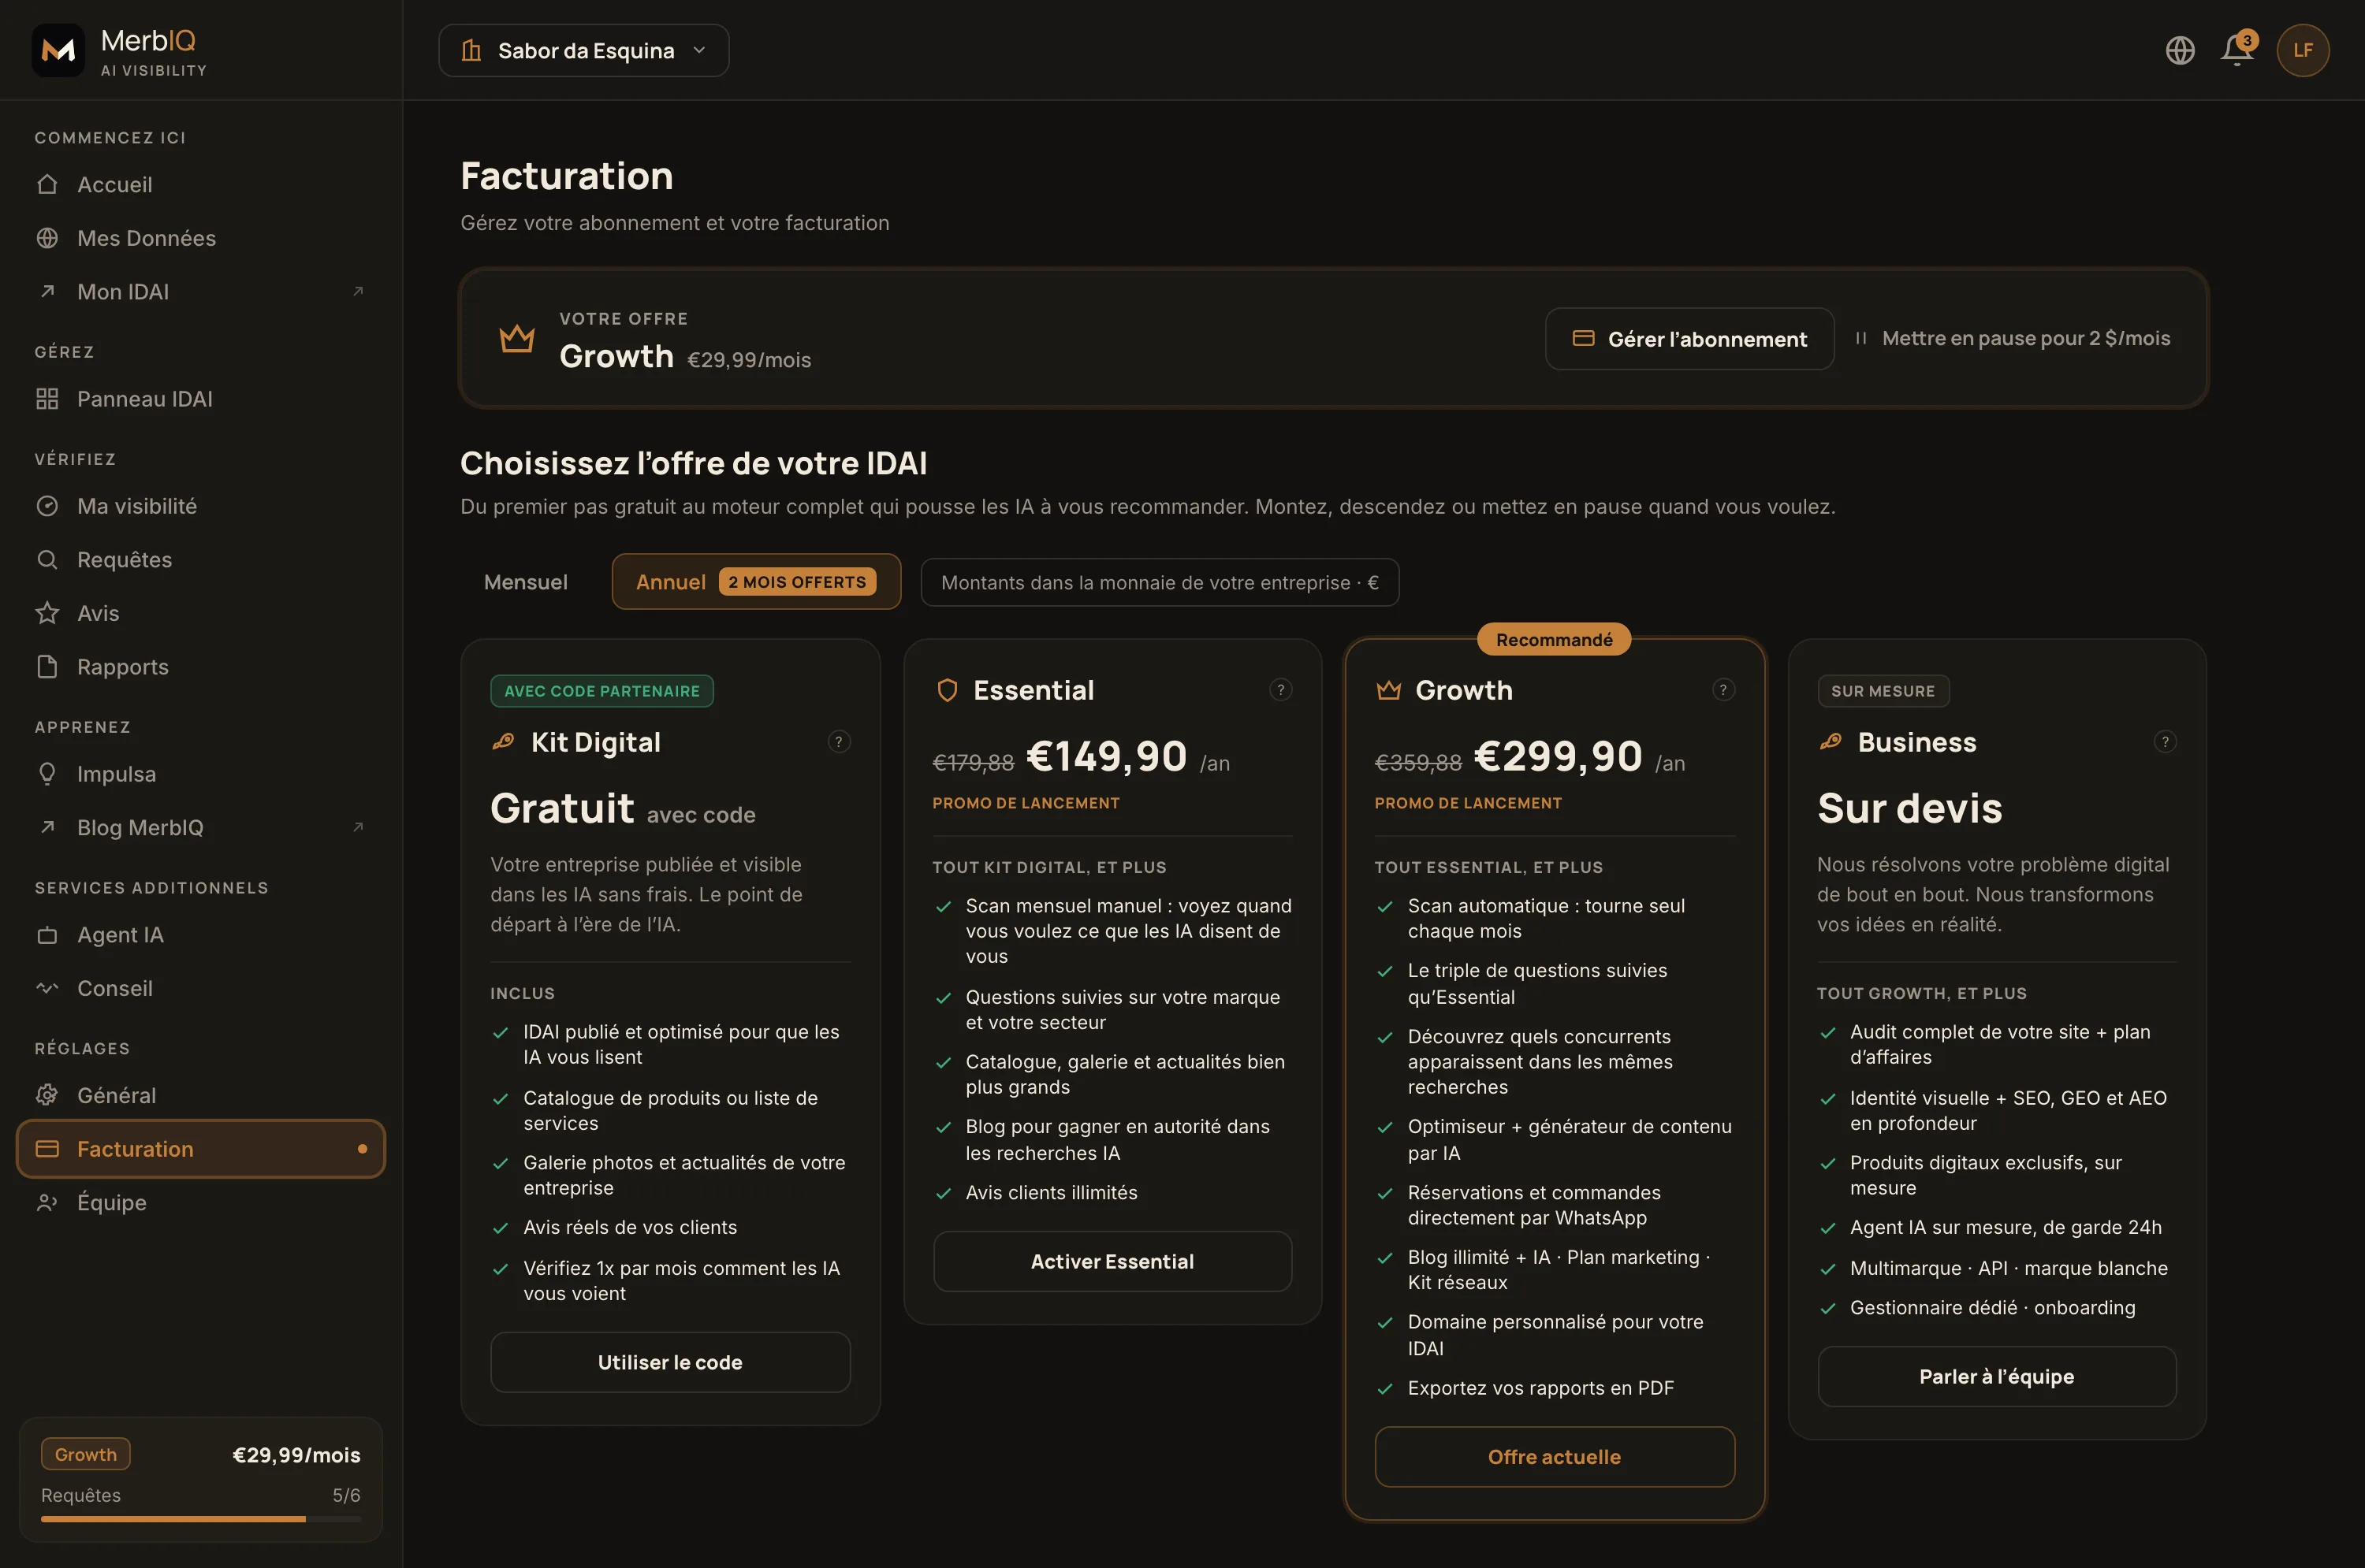Select Annuel billing with 2 mois offerts

(x=756, y=582)
